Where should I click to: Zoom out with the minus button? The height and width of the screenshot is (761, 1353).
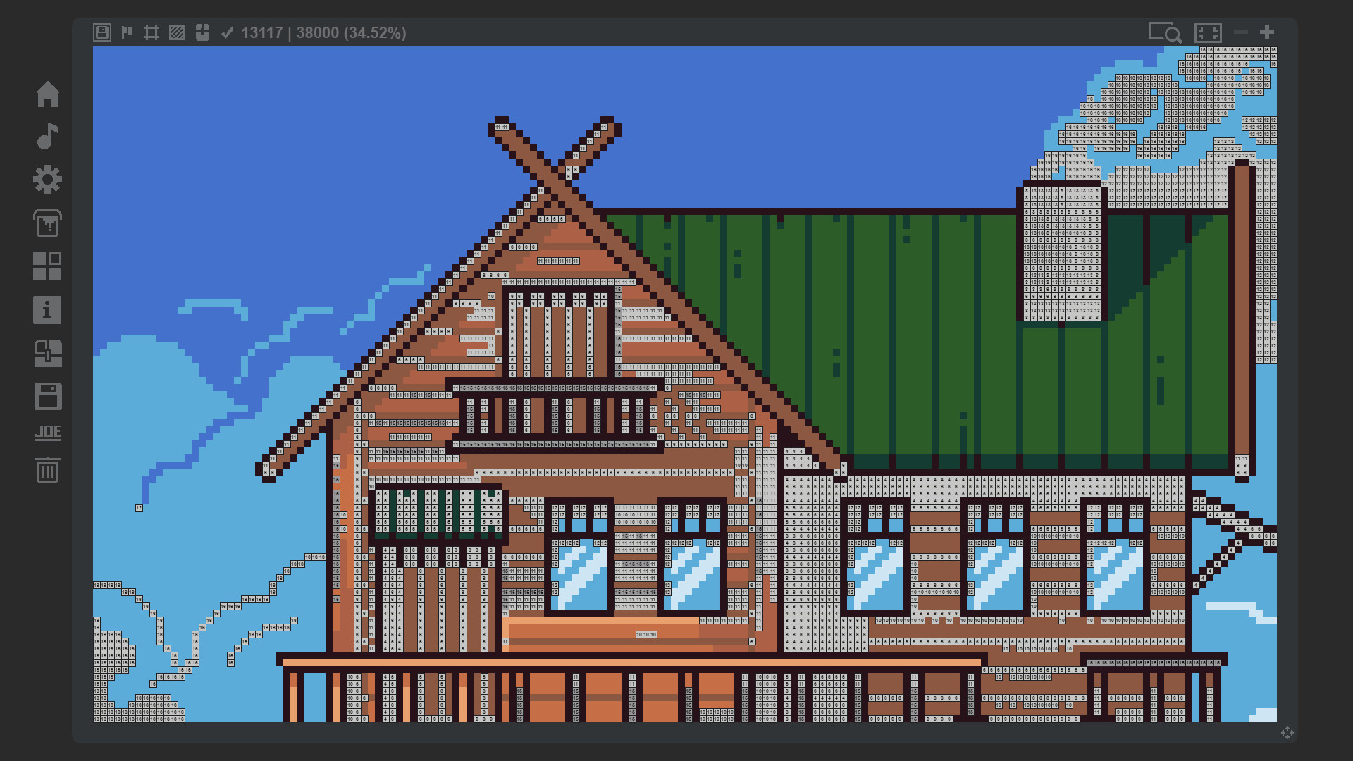pyautogui.click(x=1240, y=31)
